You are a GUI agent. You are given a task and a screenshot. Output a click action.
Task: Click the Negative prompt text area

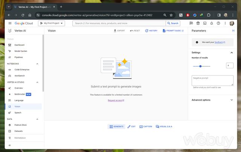(x=212, y=80)
